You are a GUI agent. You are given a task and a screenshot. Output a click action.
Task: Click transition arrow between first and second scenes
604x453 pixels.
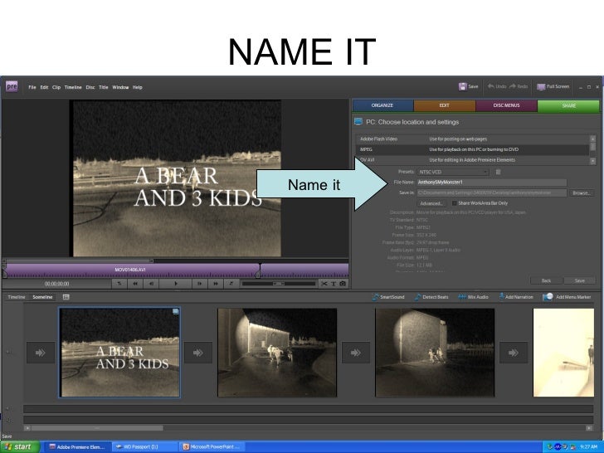[198, 353]
